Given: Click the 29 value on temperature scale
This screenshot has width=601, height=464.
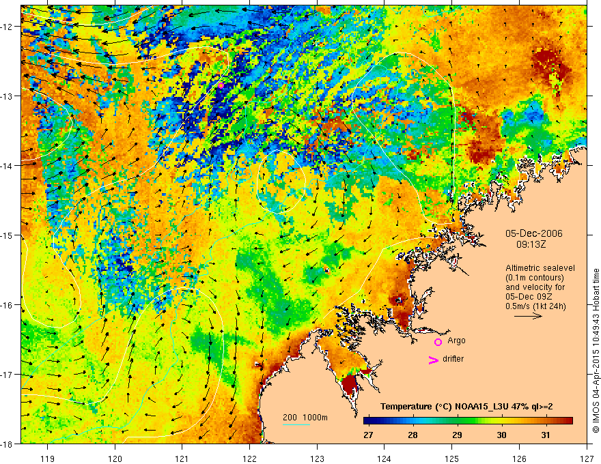Looking at the screenshot, I should tap(457, 435).
